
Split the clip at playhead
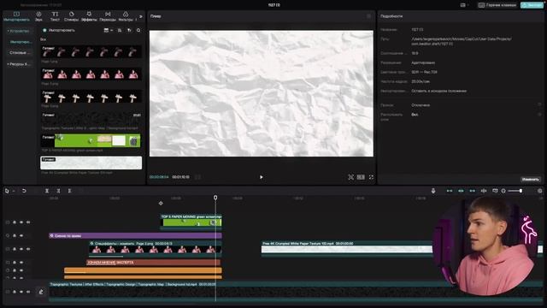pyautogui.click(x=47, y=191)
